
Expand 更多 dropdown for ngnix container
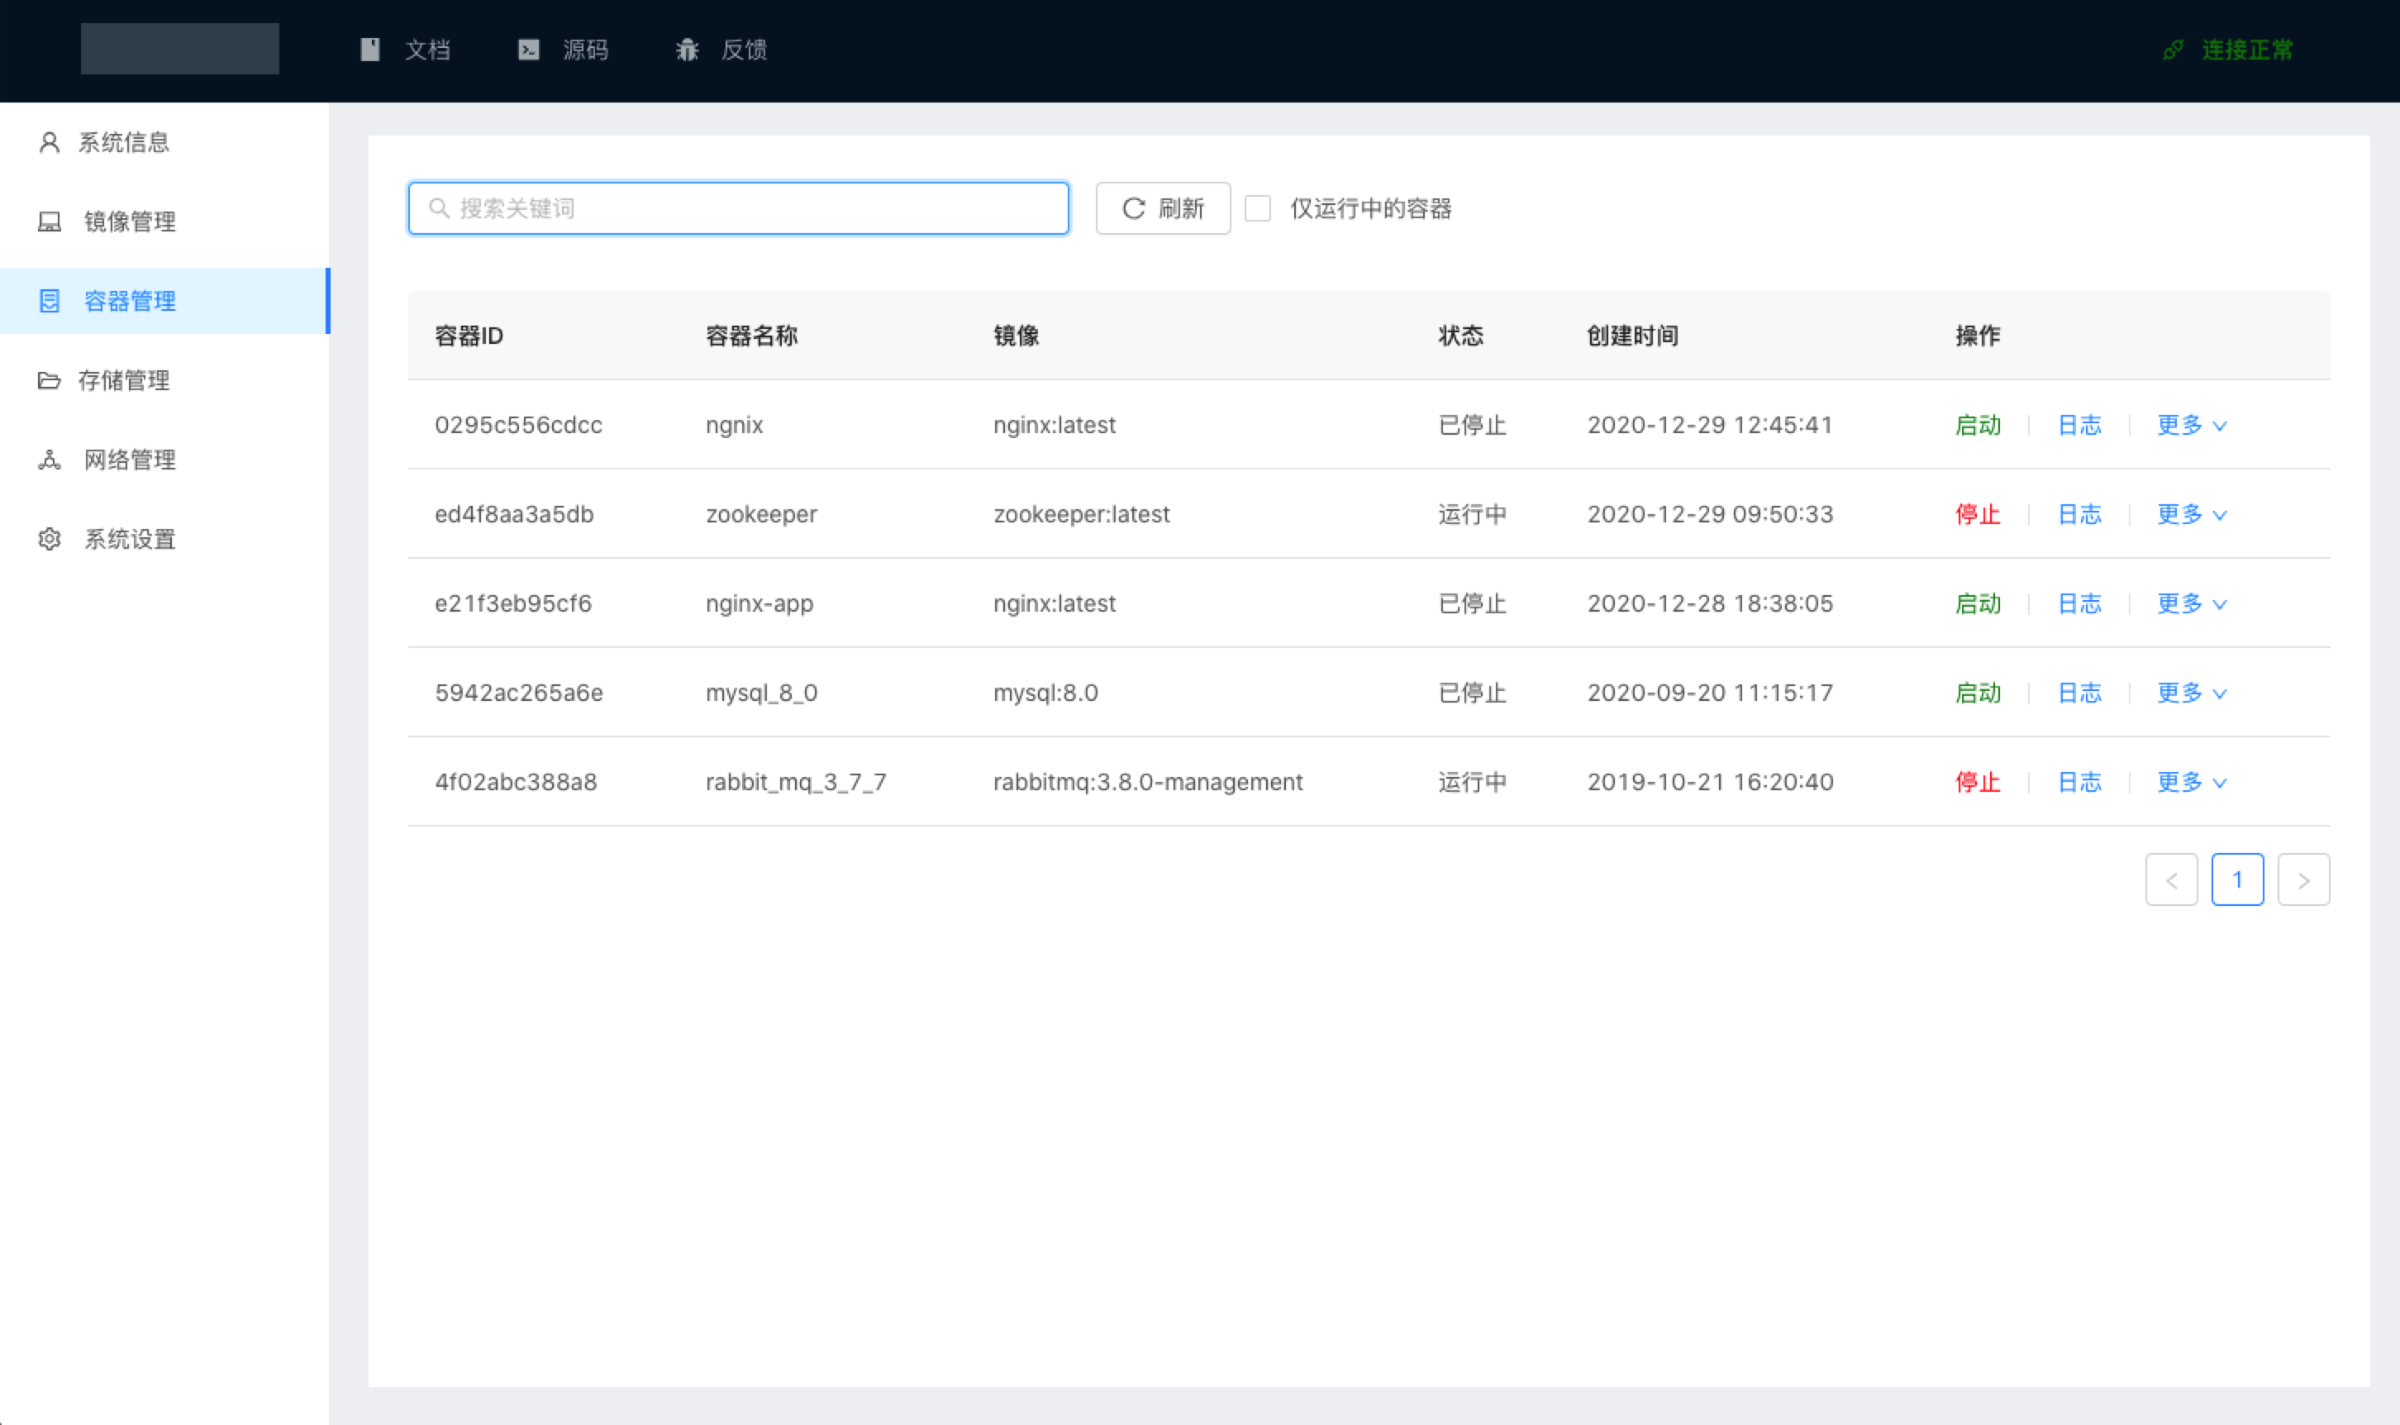point(2191,426)
